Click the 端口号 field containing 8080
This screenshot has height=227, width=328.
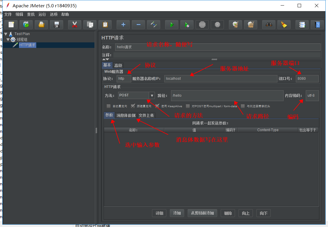coord(307,79)
